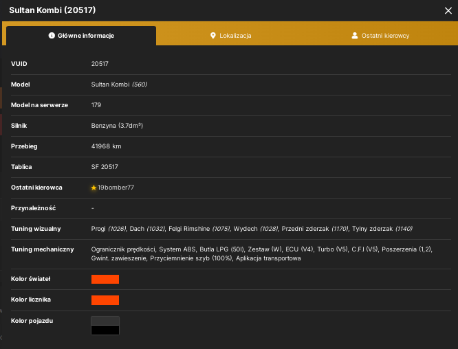Click the Turbo (V5) entry
The width and height of the screenshot is (458, 349).
click(332, 249)
